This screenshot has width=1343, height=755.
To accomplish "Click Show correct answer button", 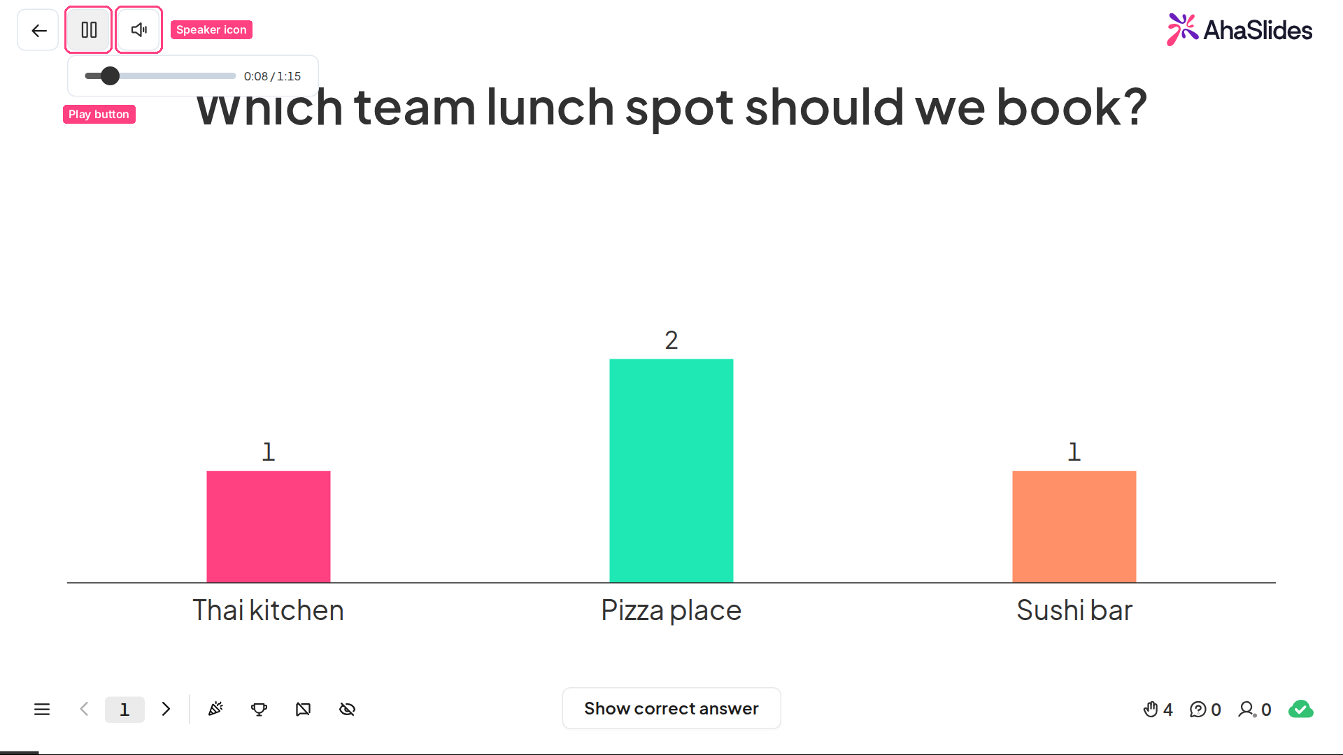I will tap(671, 709).
